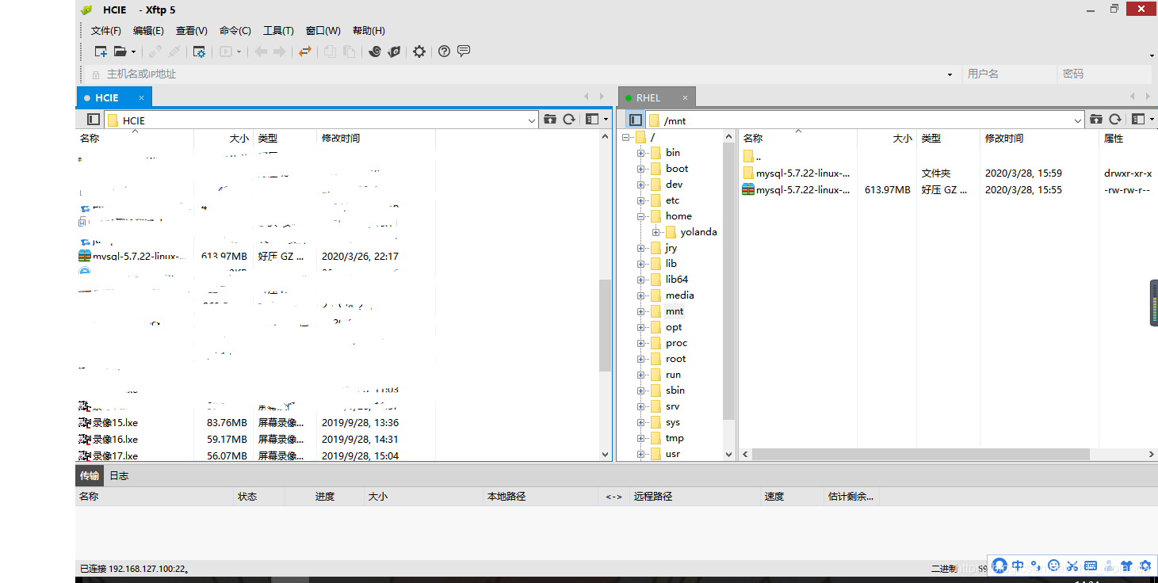Expand the usr folder node

tap(640, 454)
